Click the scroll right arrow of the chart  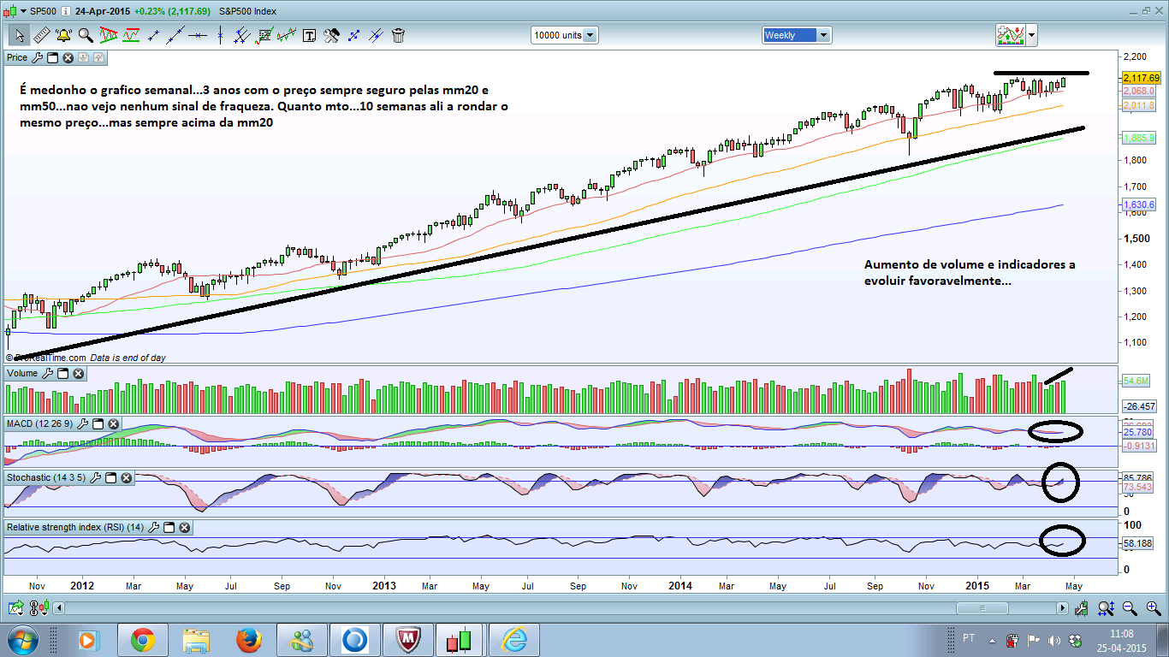(1063, 608)
